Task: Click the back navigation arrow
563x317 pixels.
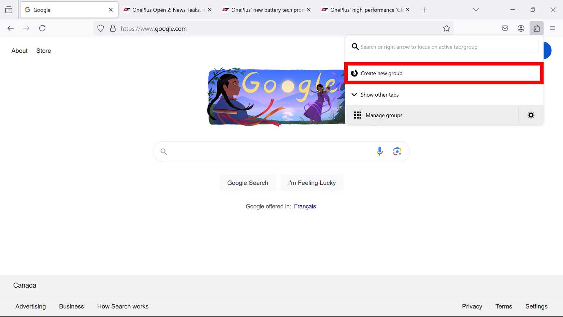Action: pyautogui.click(x=11, y=28)
